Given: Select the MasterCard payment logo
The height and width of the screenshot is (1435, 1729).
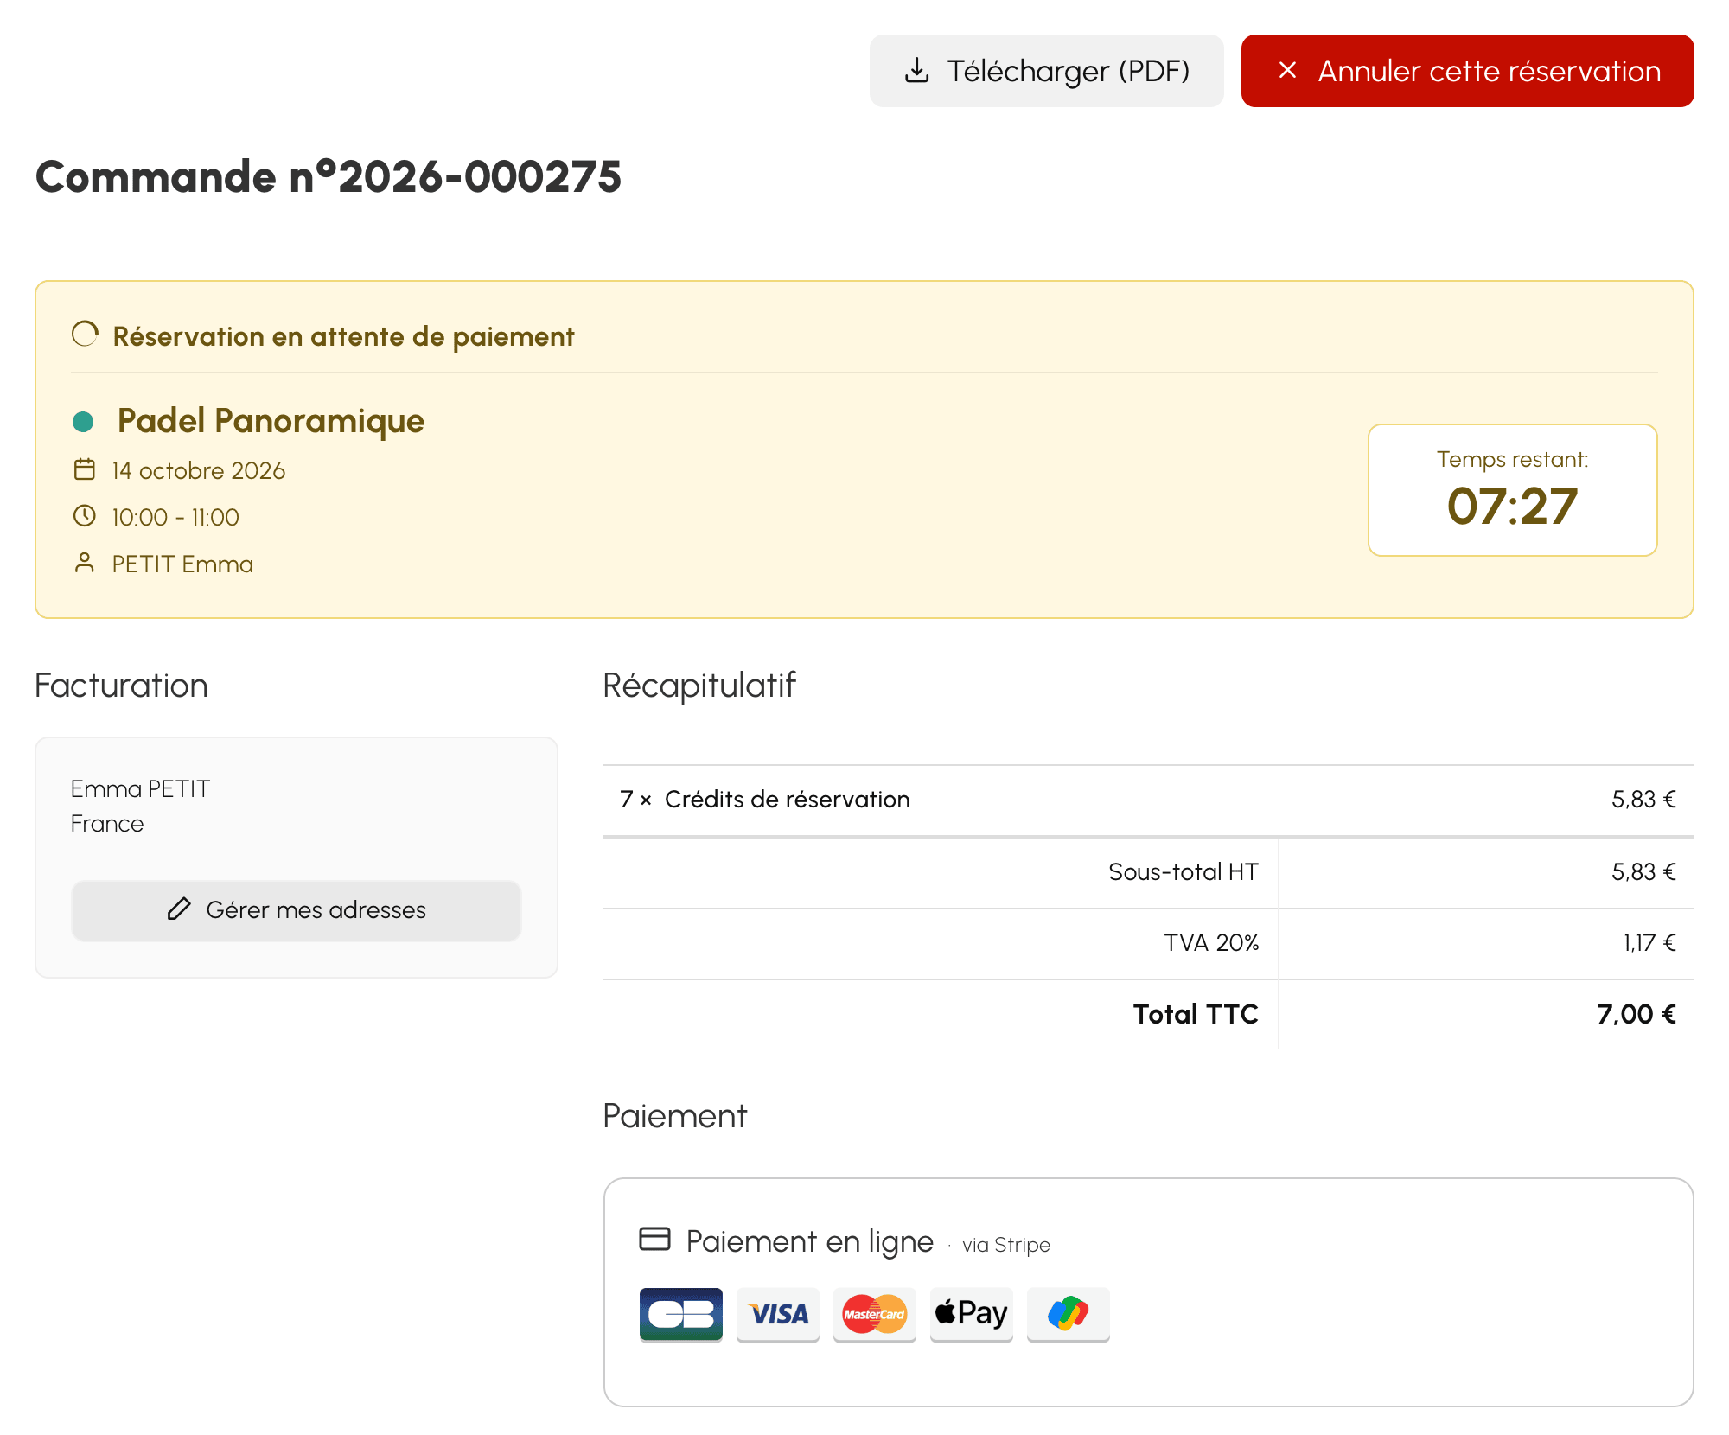Looking at the screenshot, I should click(x=875, y=1314).
